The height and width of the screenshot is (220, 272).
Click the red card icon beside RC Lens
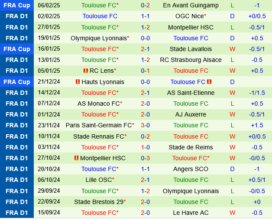point(86,71)
